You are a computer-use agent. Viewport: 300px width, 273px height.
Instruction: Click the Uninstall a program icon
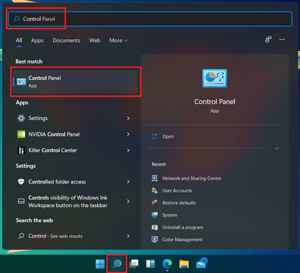coord(155,227)
